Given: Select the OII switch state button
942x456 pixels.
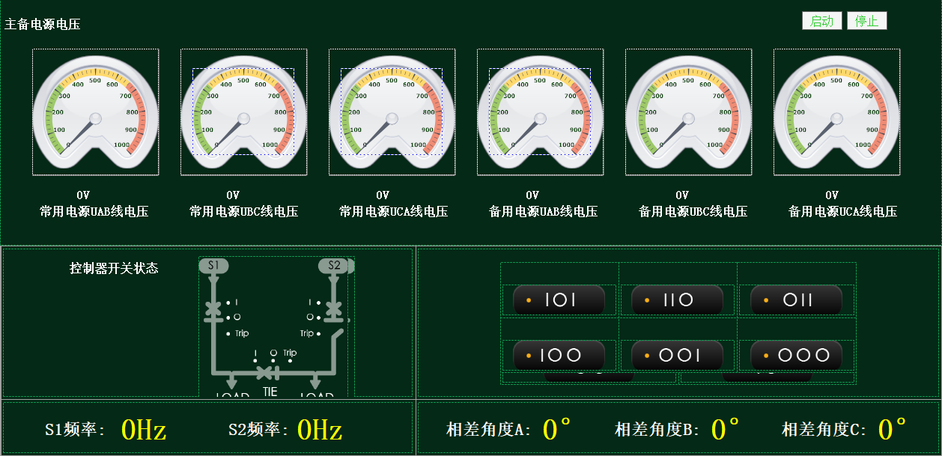Looking at the screenshot, I should click(x=796, y=300).
